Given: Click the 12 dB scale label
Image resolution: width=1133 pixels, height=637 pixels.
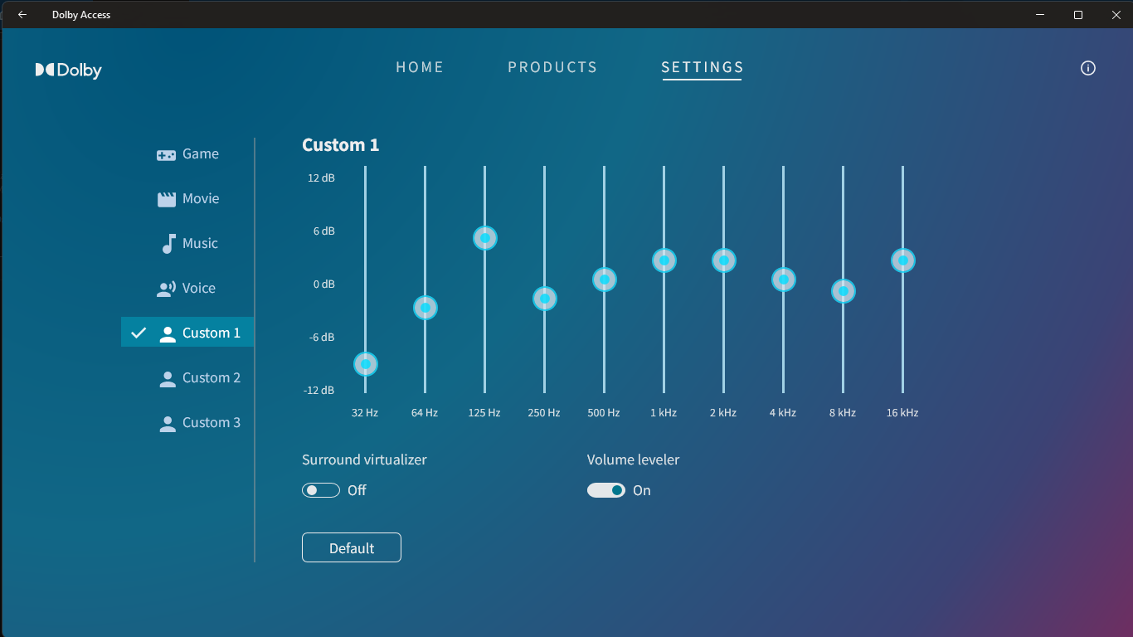Looking at the screenshot, I should pos(321,177).
